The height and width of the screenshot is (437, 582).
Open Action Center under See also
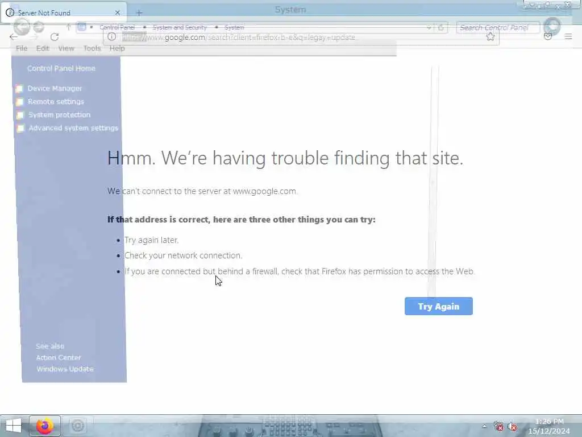click(59, 357)
